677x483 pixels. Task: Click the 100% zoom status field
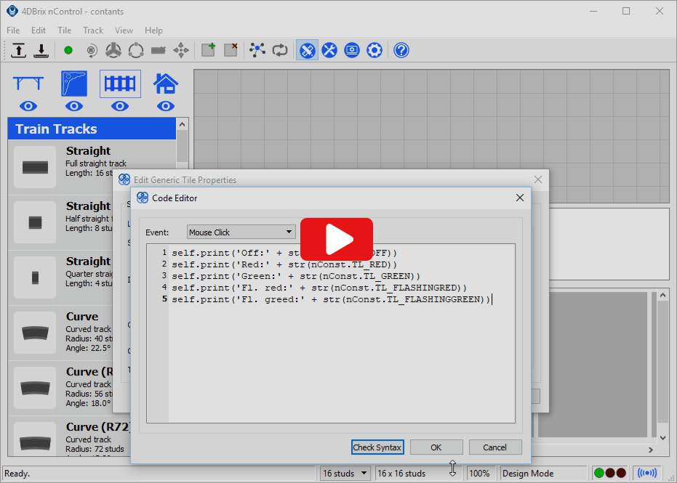(479, 473)
